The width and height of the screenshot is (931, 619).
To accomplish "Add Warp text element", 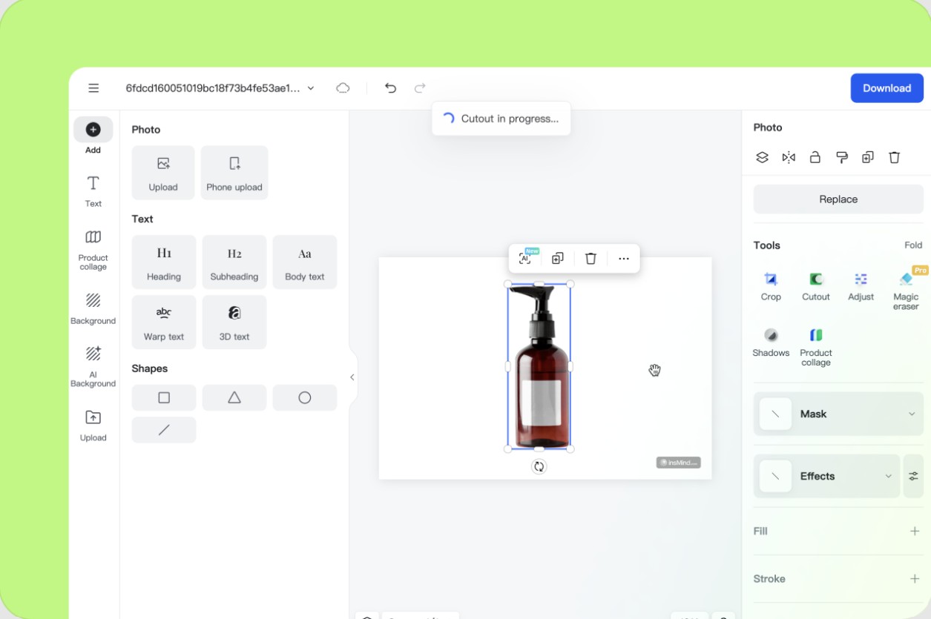I will click(x=164, y=322).
